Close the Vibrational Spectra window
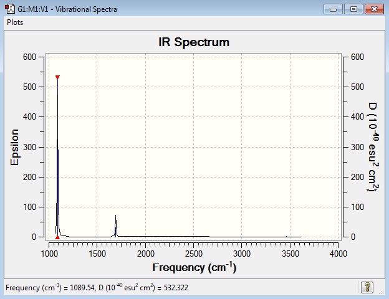Screen dimensions: 389x299 coord(374,9)
